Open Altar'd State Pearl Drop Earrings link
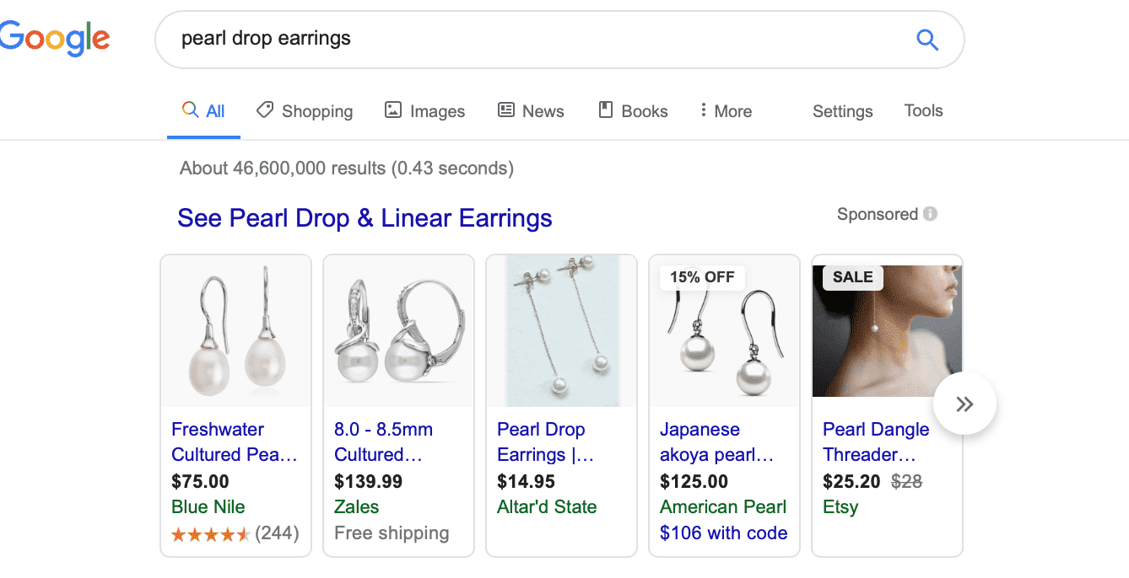This screenshot has height=578, width=1129. pyautogui.click(x=546, y=442)
